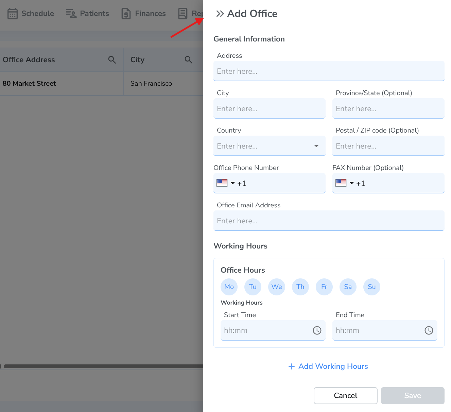Open the Finances section icon
This screenshot has height=412, width=451.
pyautogui.click(x=125, y=14)
